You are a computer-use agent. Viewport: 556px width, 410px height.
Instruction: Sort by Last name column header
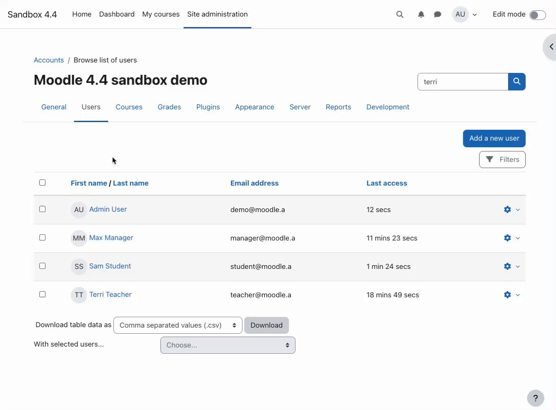tap(131, 183)
